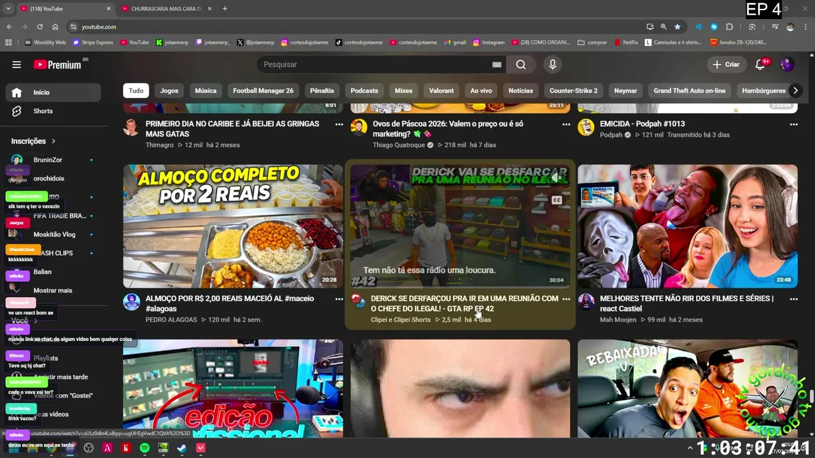Open Netflix bookmark in bookmarks bar
The width and height of the screenshot is (815, 458).
click(627, 43)
